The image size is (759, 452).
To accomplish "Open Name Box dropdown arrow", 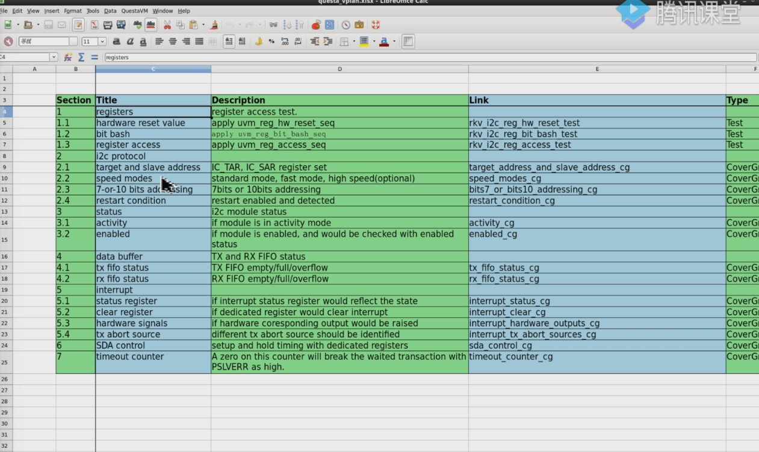I will pyautogui.click(x=54, y=57).
